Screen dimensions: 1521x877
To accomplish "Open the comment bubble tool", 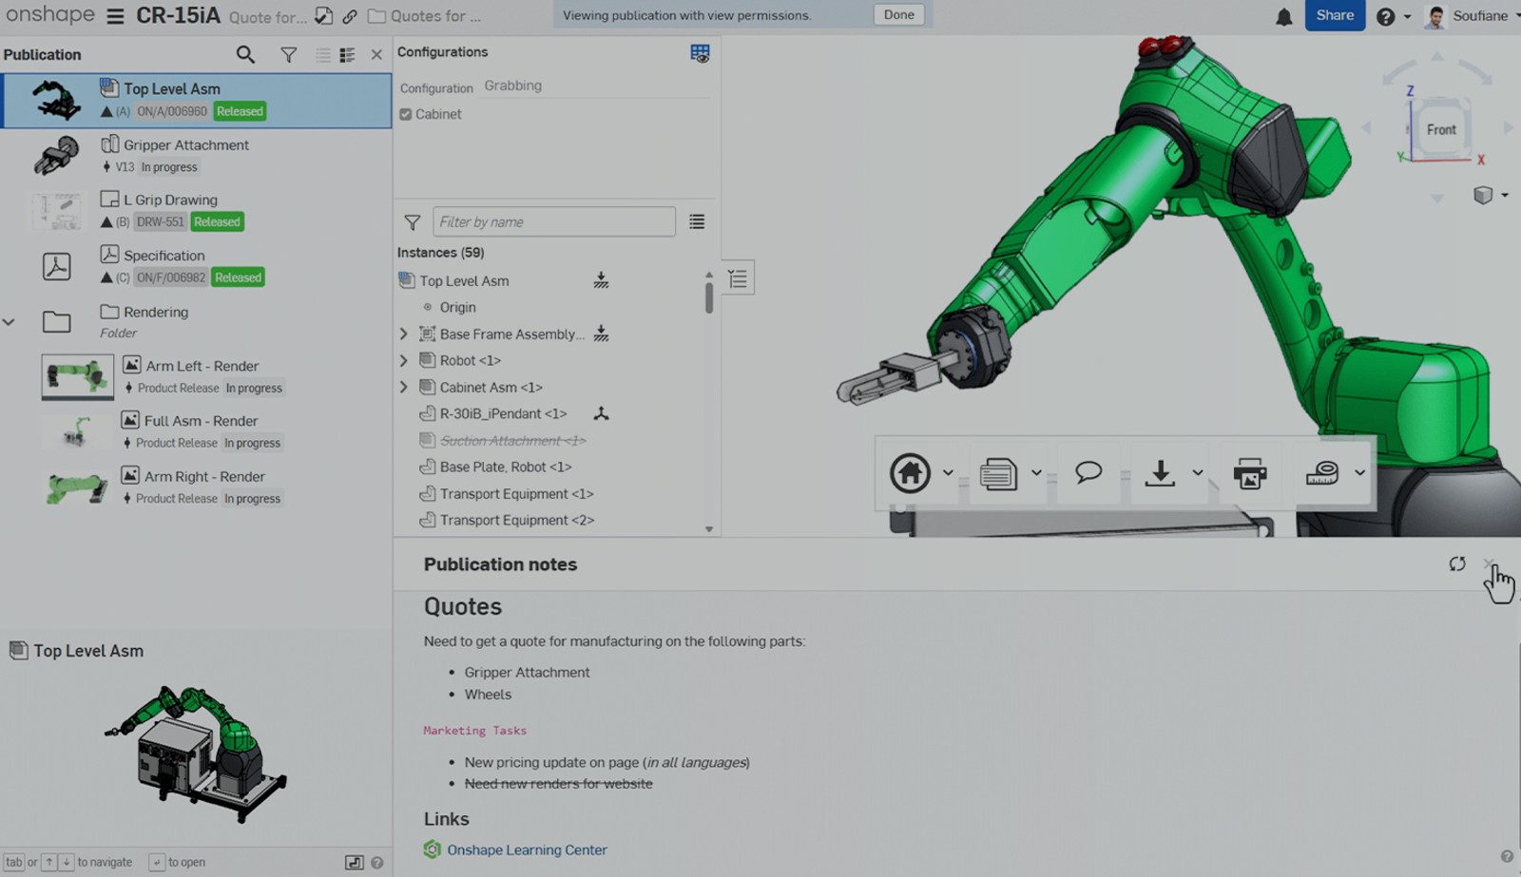I will [1088, 472].
